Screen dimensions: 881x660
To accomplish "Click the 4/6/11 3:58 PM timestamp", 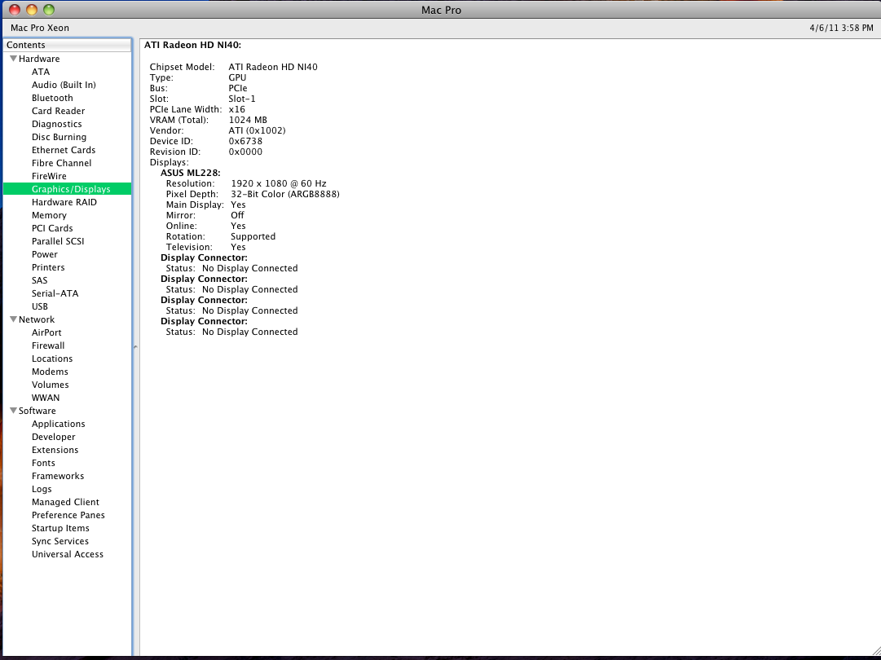I will point(842,28).
